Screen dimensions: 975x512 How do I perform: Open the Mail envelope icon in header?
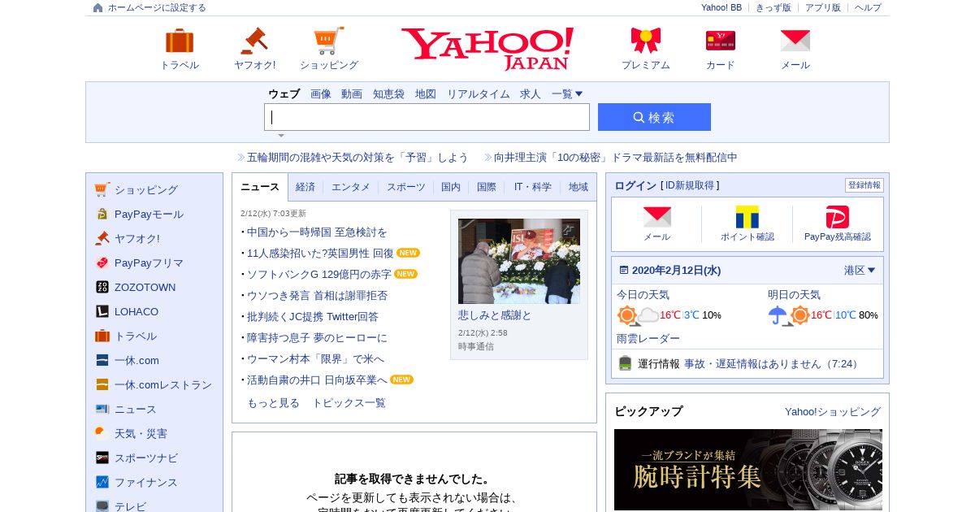pos(795,41)
